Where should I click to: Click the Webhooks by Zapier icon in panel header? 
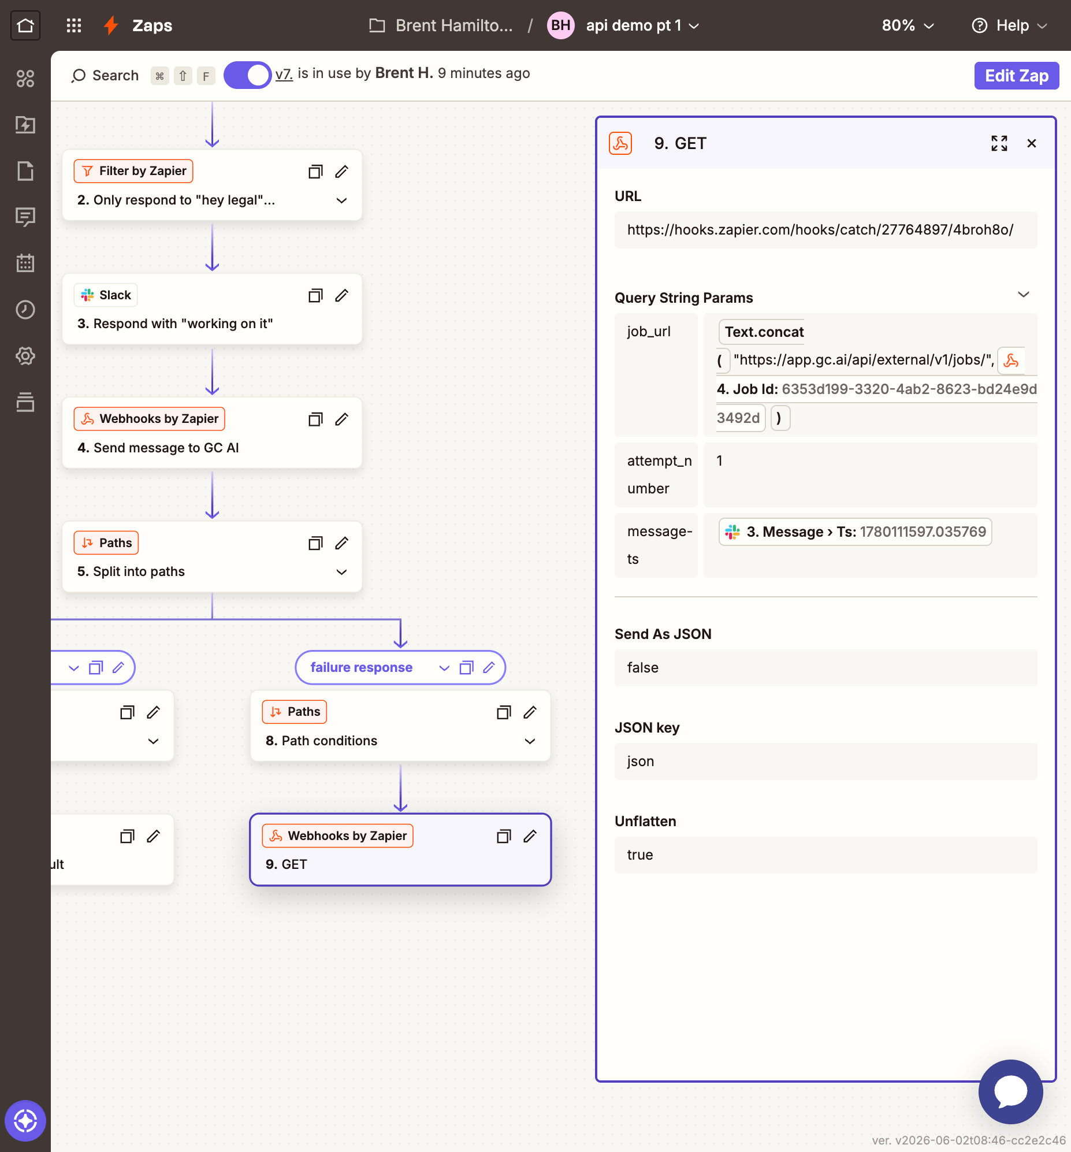620,143
